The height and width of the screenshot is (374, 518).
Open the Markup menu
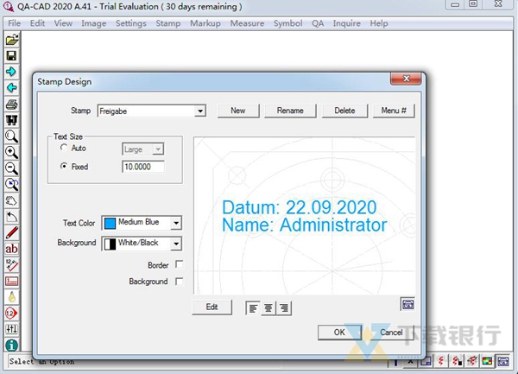point(205,23)
